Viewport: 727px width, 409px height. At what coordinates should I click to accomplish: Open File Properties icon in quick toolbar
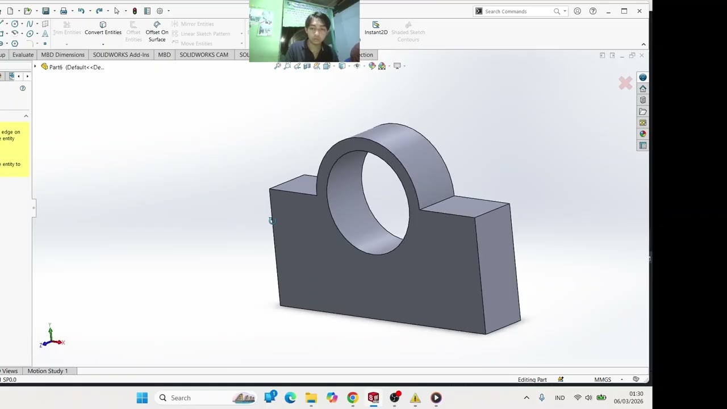pyautogui.click(x=147, y=11)
